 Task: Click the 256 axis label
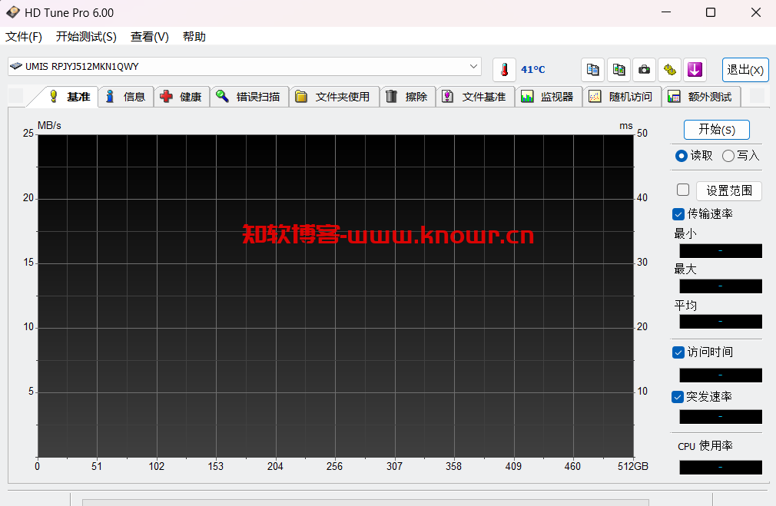(x=334, y=466)
